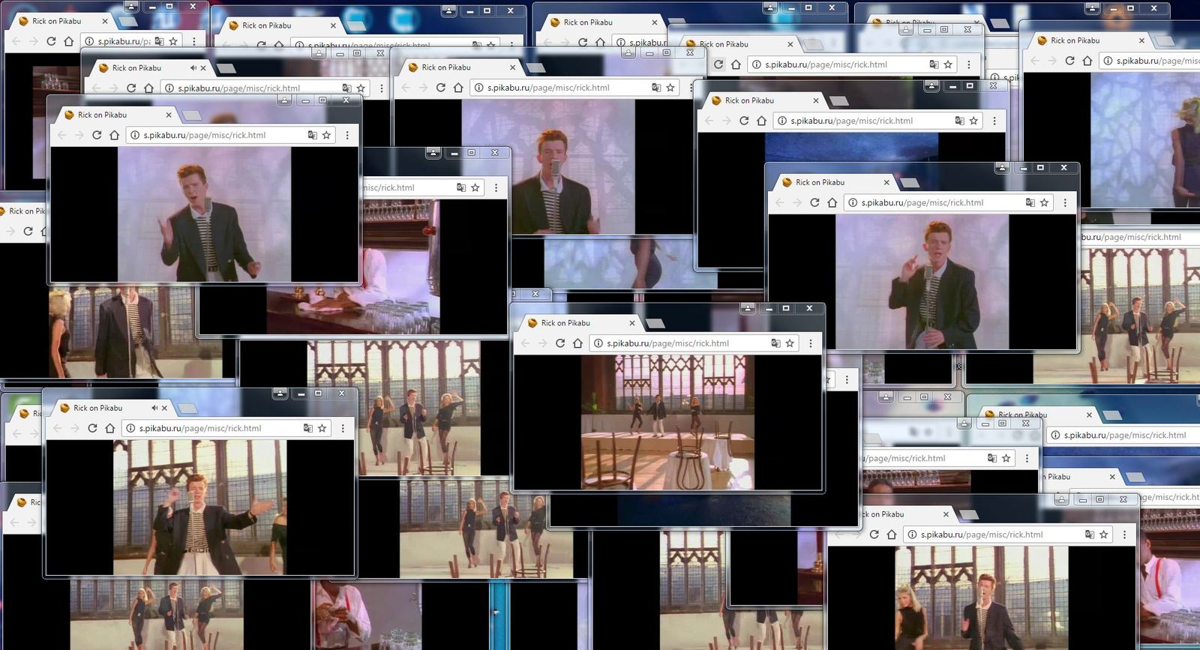The height and width of the screenshot is (650, 1200).
Task: Select the tab of the dark blue video window
Action: (x=763, y=100)
